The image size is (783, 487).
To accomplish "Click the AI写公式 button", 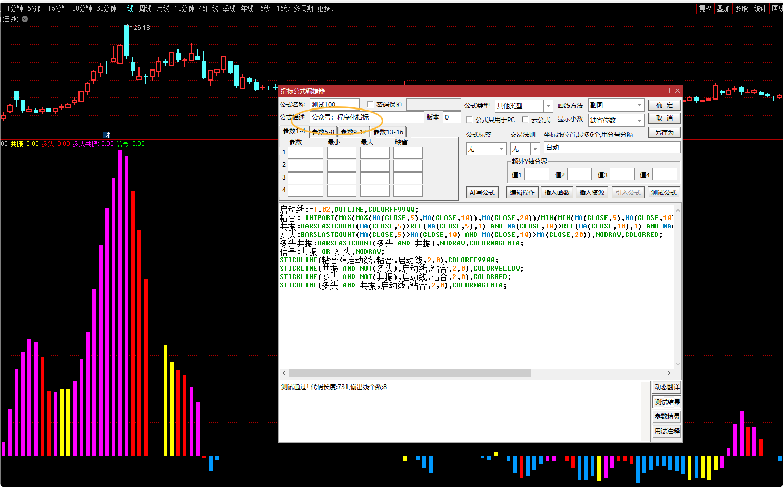I will [482, 193].
